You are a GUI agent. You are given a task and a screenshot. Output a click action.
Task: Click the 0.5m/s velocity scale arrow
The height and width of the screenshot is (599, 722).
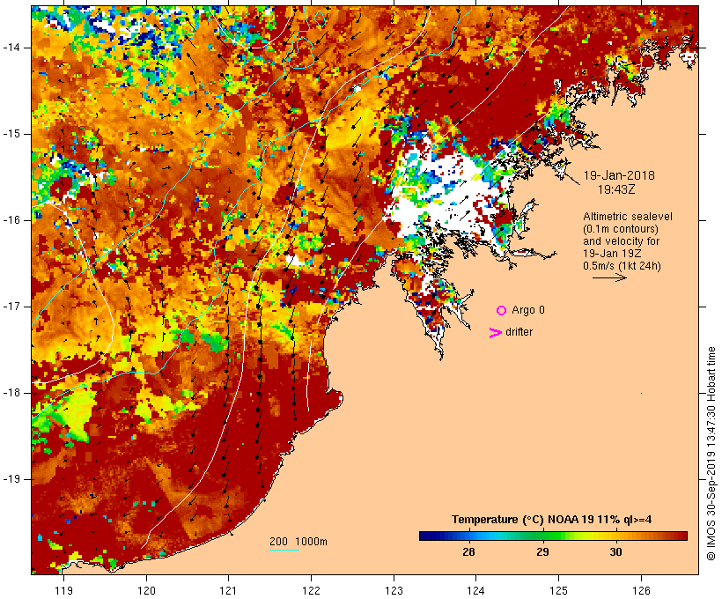tap(609, 277)
